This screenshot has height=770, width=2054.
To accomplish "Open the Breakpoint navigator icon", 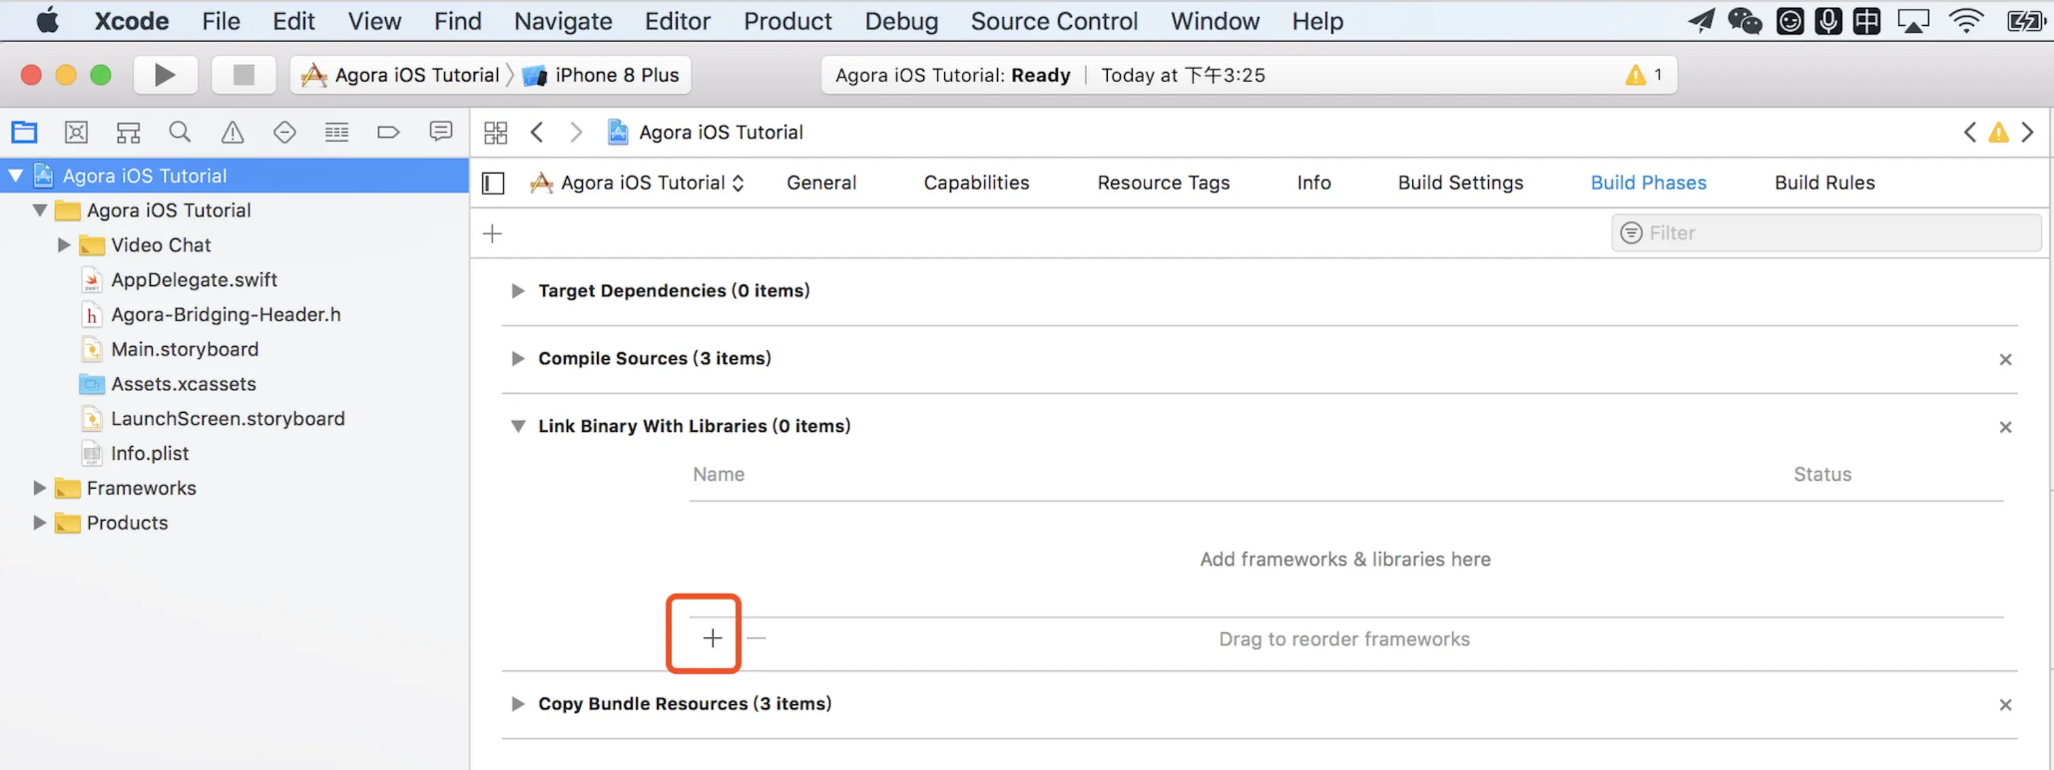I will click(x=389, y=132).
